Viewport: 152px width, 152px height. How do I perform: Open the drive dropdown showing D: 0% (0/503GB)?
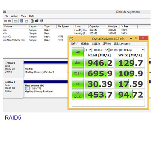(127, 50)
